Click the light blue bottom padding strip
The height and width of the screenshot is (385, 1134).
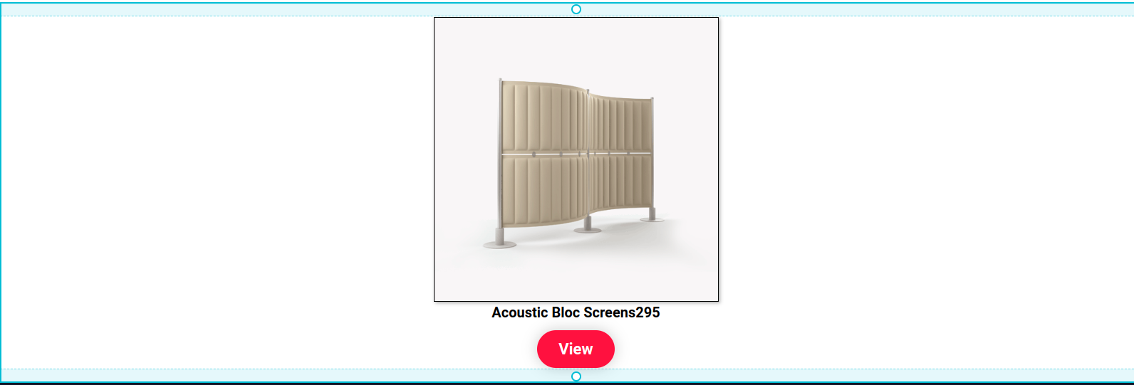[x=285, y=375]
